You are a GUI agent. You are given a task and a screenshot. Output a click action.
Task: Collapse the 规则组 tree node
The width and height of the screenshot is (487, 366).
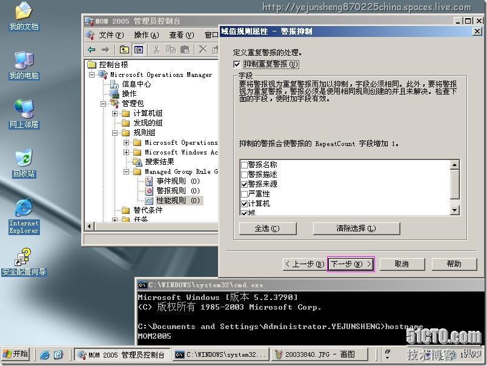click(x=114, y=133)
